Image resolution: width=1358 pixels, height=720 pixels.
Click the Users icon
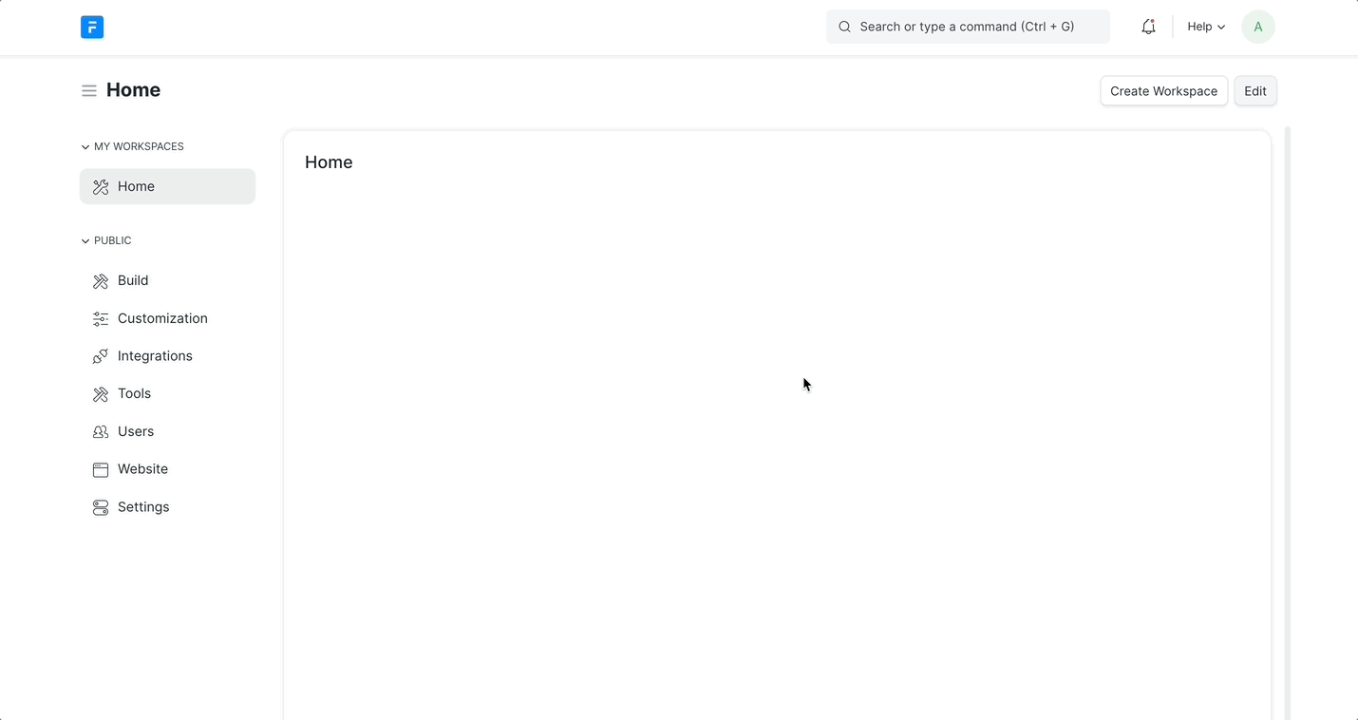[x=101, y=431]
